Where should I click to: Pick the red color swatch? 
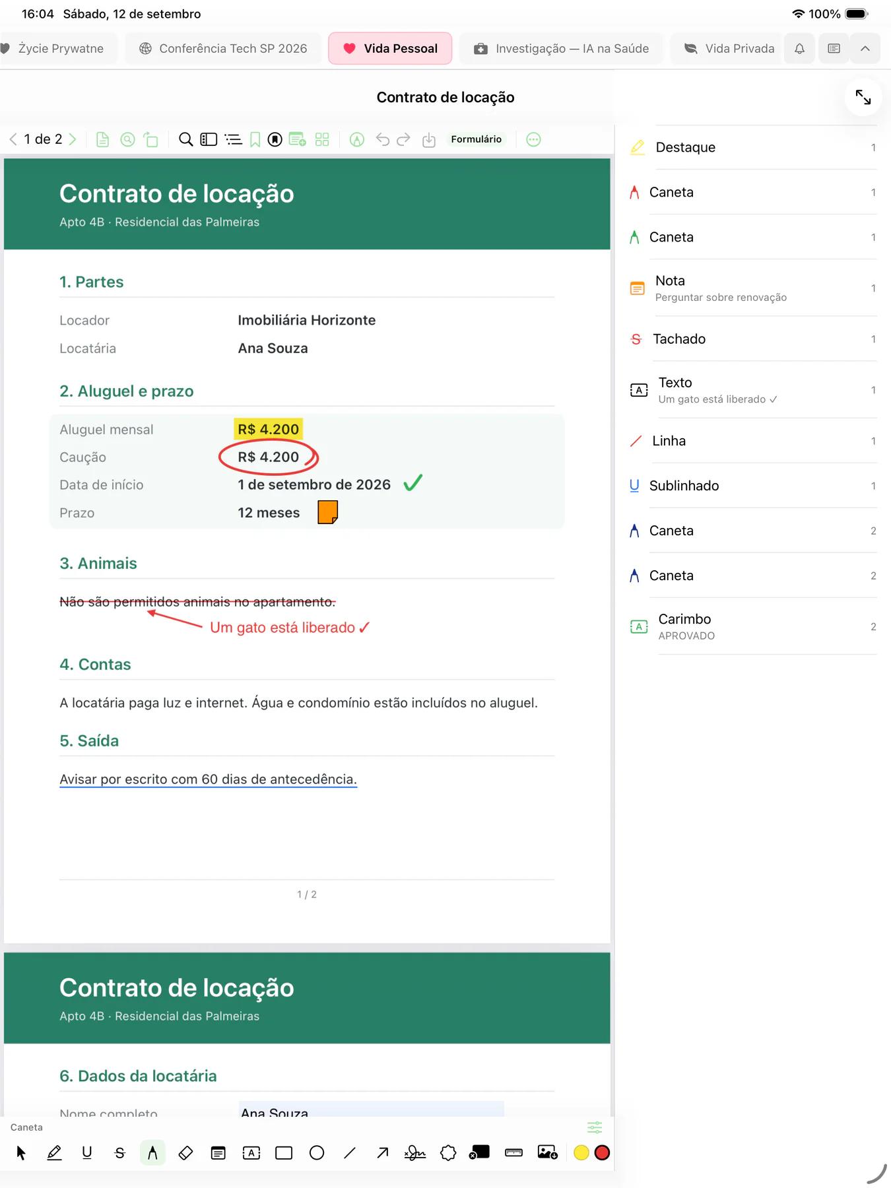(602, 1153)
